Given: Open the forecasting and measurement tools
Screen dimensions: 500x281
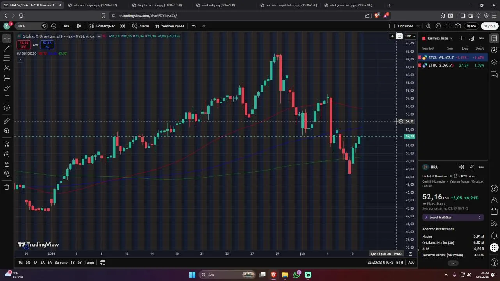Looking at the screenshot, I should [x=7, y=78].
